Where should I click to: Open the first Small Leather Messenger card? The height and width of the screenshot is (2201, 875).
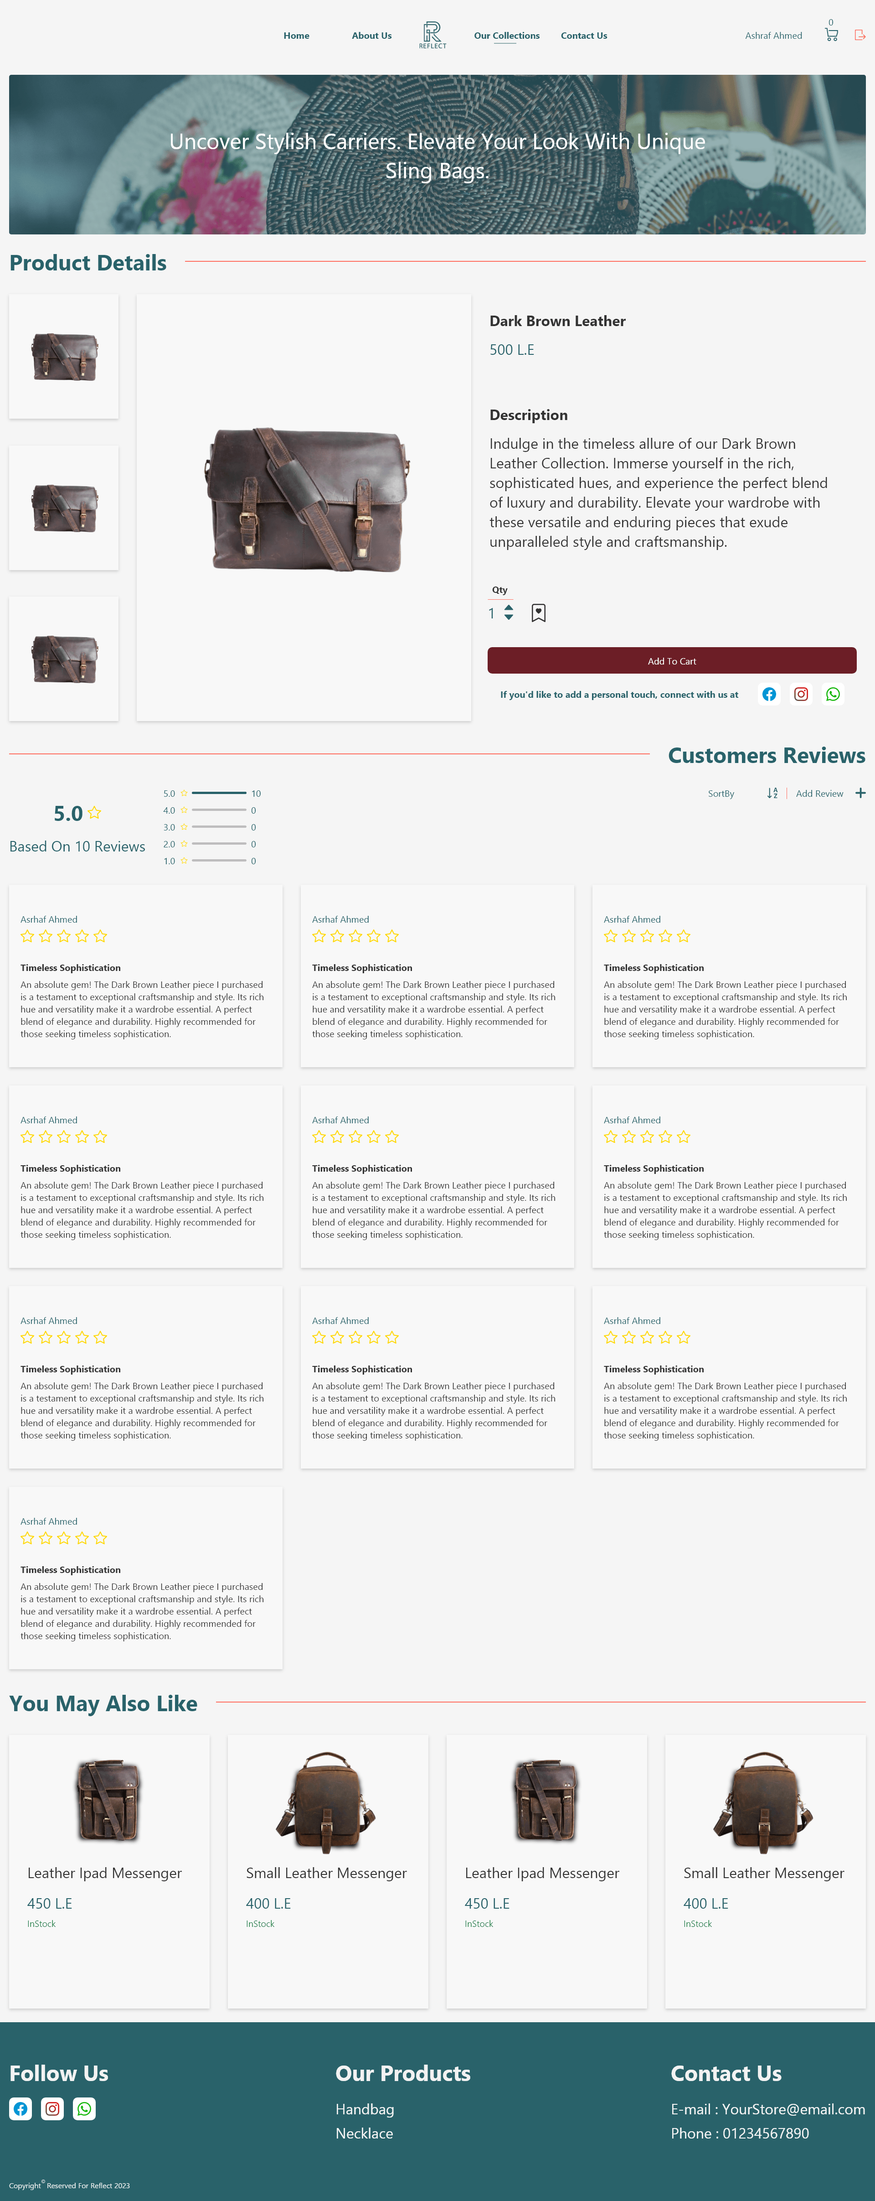[327, 1871]
